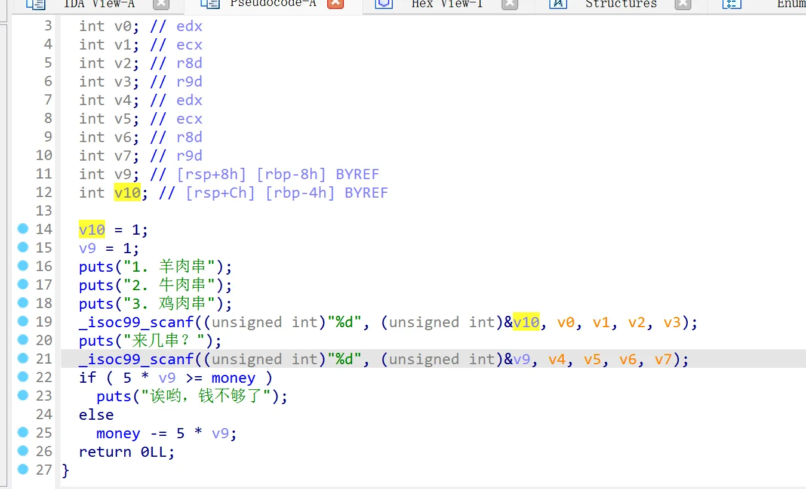Toggle breakpoint dot on line 19
The height and width of the screenshot is (489, 806).
23,322
